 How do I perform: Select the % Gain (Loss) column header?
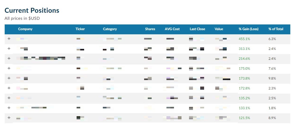click(249, 29)
